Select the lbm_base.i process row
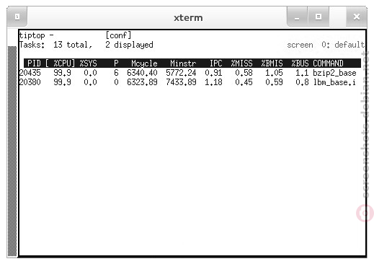 tap(190, 82)
